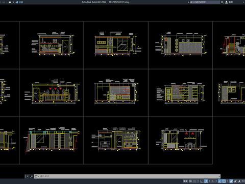The image size is (245, 184).
Task: Toggle 2D object snap icon in status bar
Action: coord(224,181)
